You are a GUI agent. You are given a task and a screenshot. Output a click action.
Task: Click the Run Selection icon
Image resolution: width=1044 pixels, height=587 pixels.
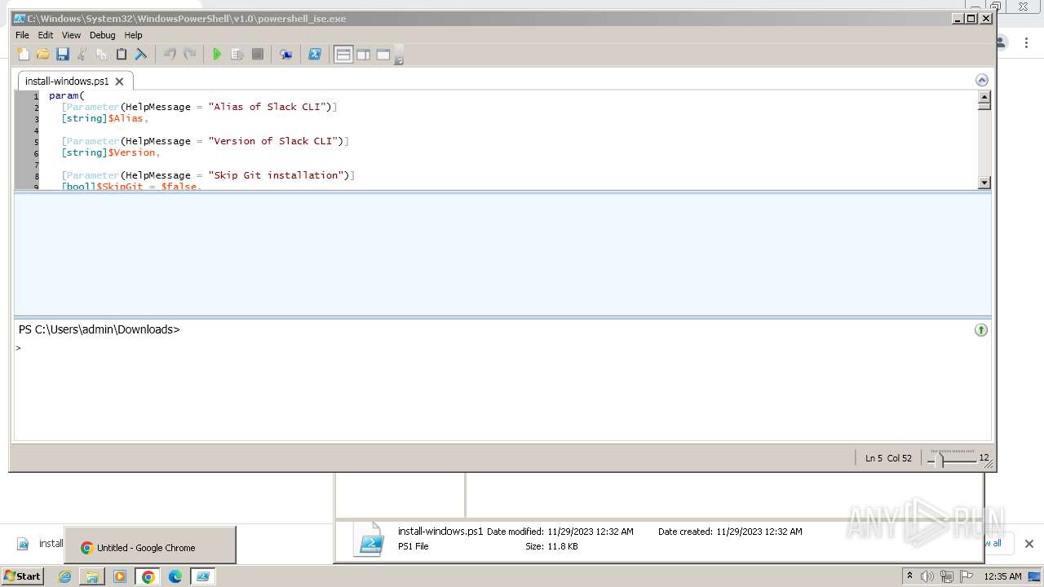coord(237,55)
